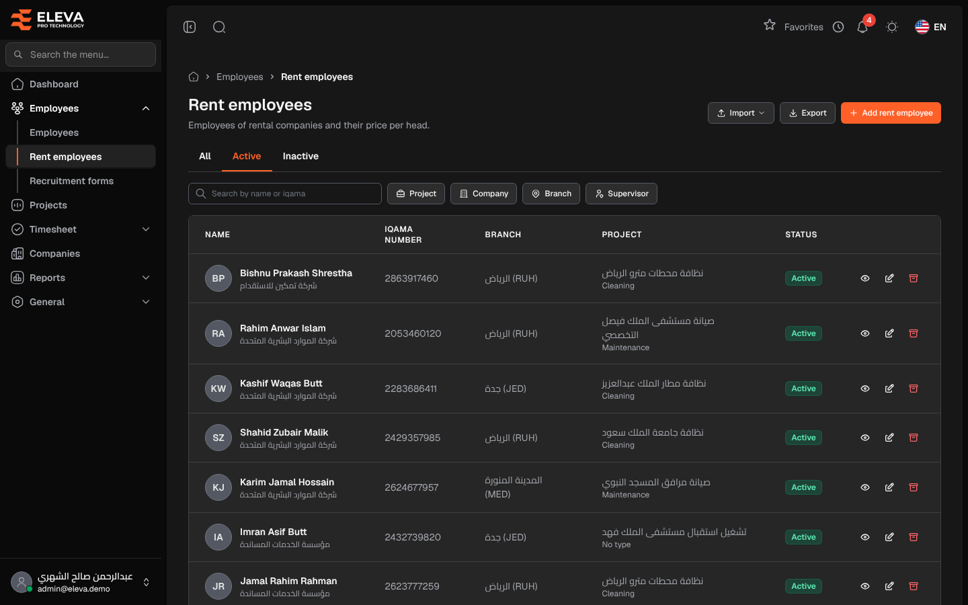Collapse the sidebar with the panel icon

point(190,27)
